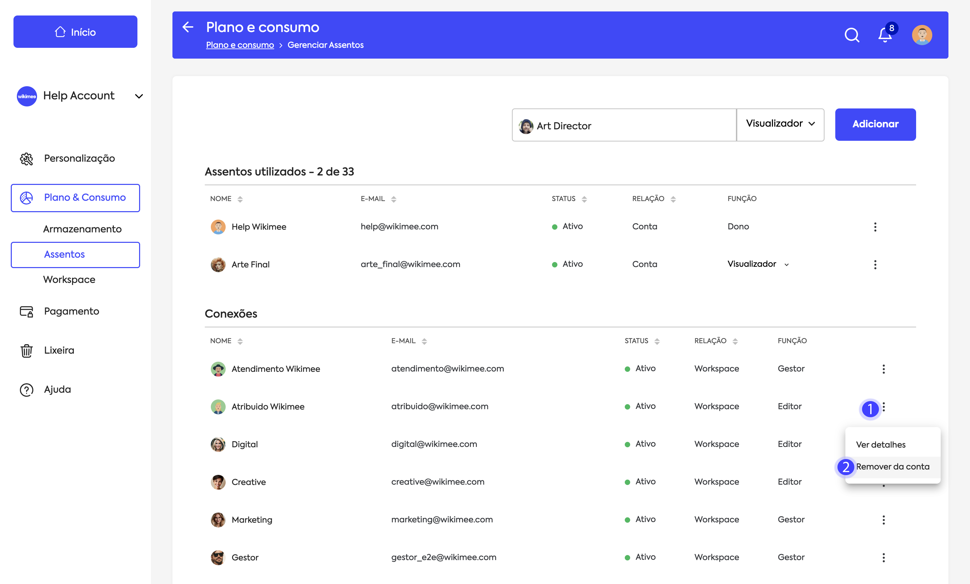Image resolution: width=970 pixels, height=584 pixels.
Task: Open three-dot menu for Help Wikimee
Action: (x=875, y=227)
